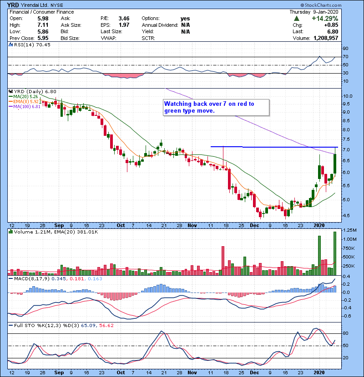
Task: Click the MACD(8,17,9) indicator label
Action: [32, 279]
